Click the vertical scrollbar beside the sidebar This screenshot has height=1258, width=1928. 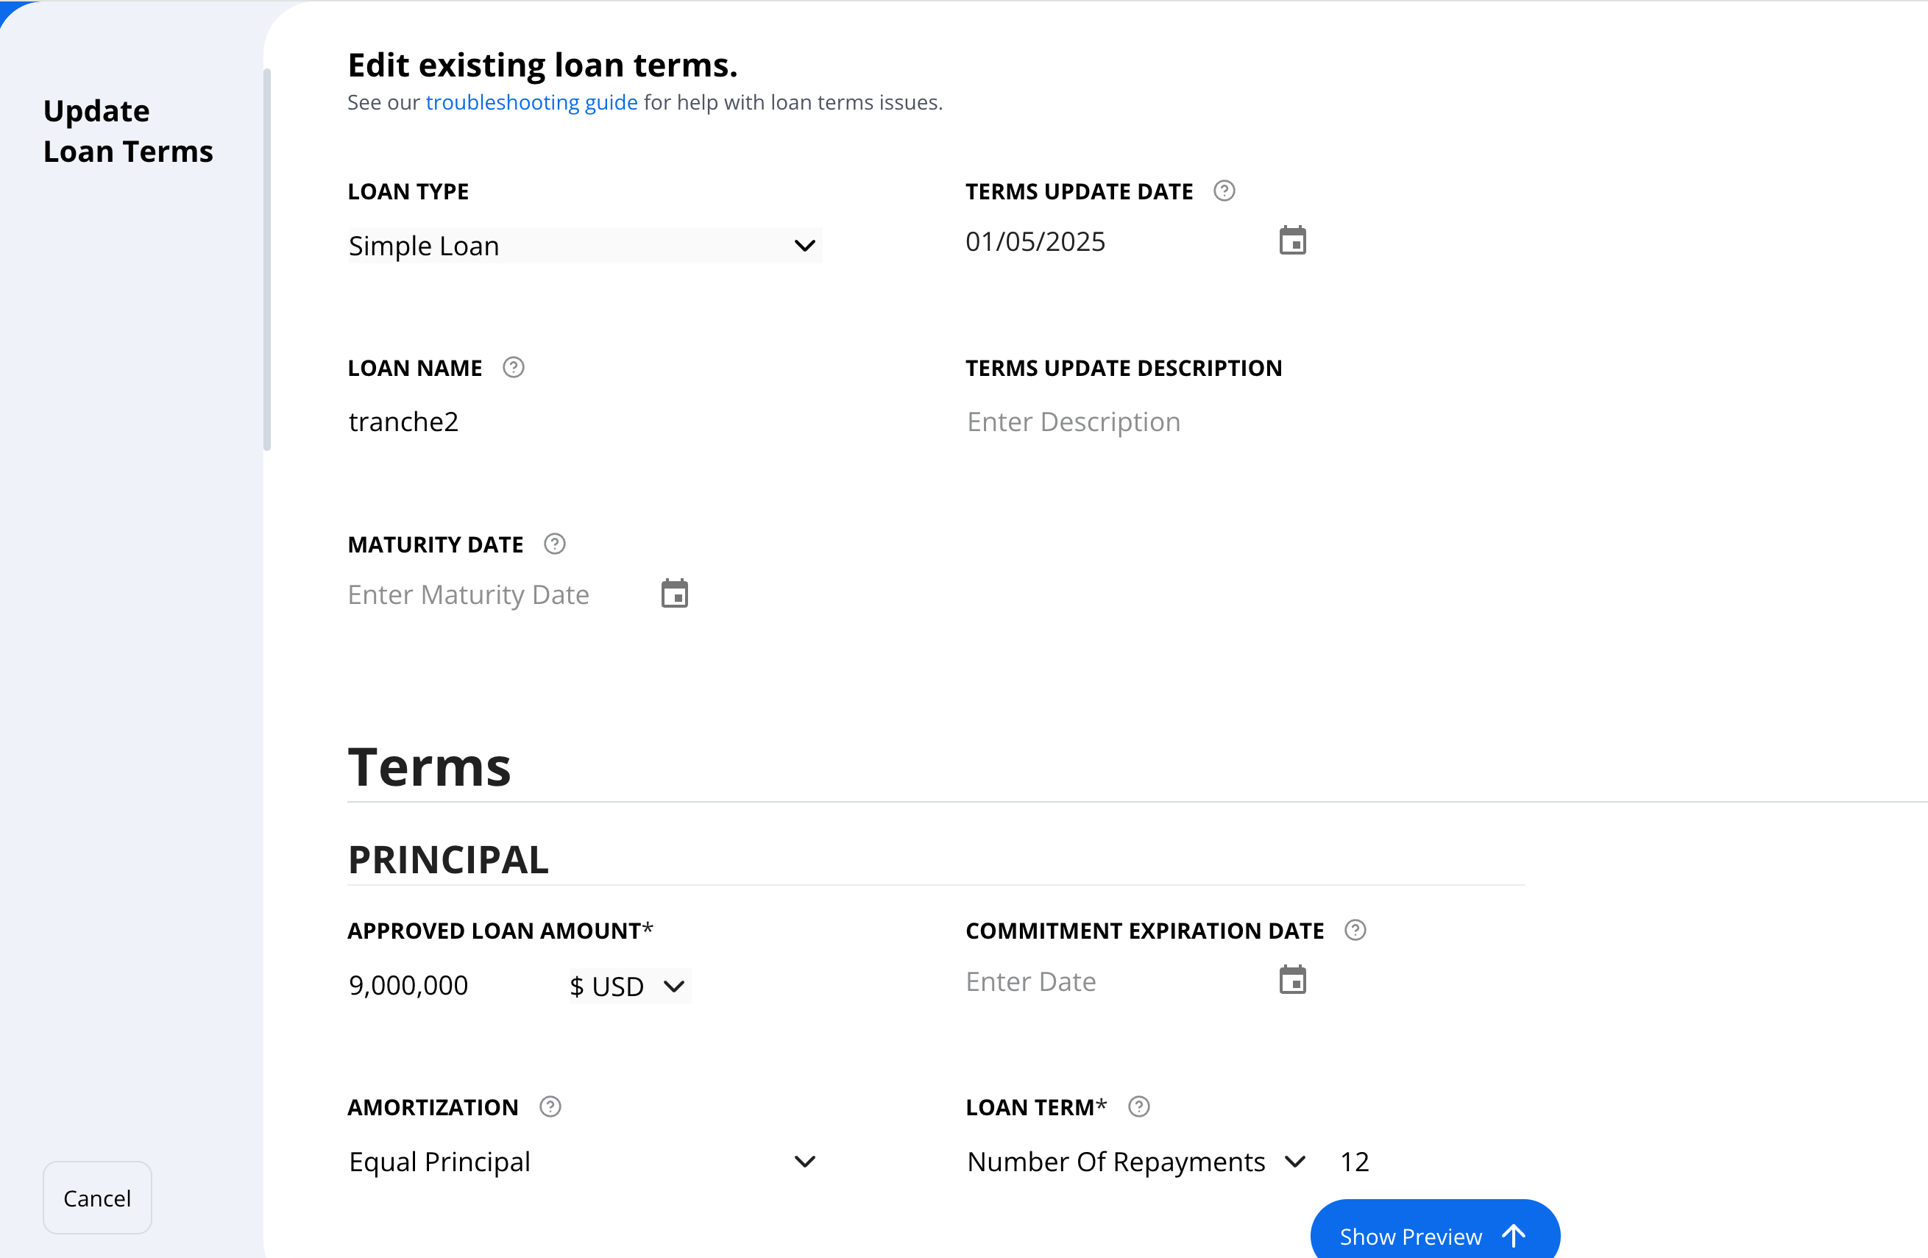267,259
